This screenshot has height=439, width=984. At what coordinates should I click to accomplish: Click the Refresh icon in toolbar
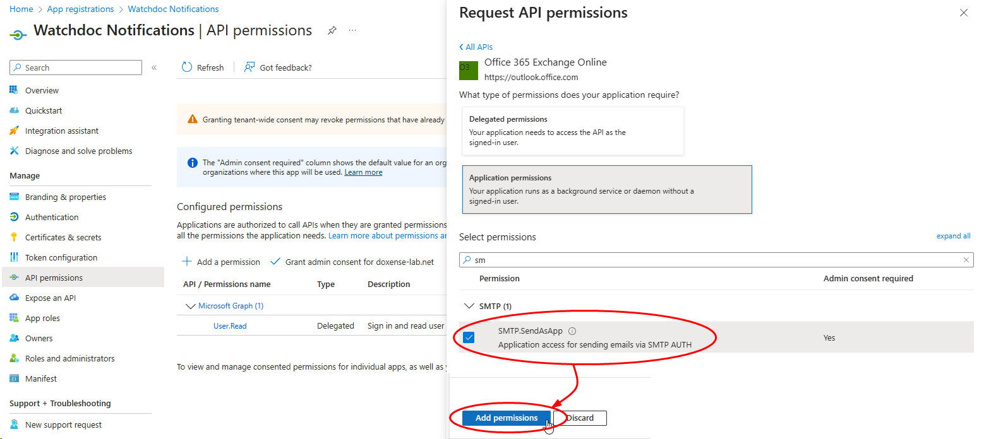coord(187,67)
